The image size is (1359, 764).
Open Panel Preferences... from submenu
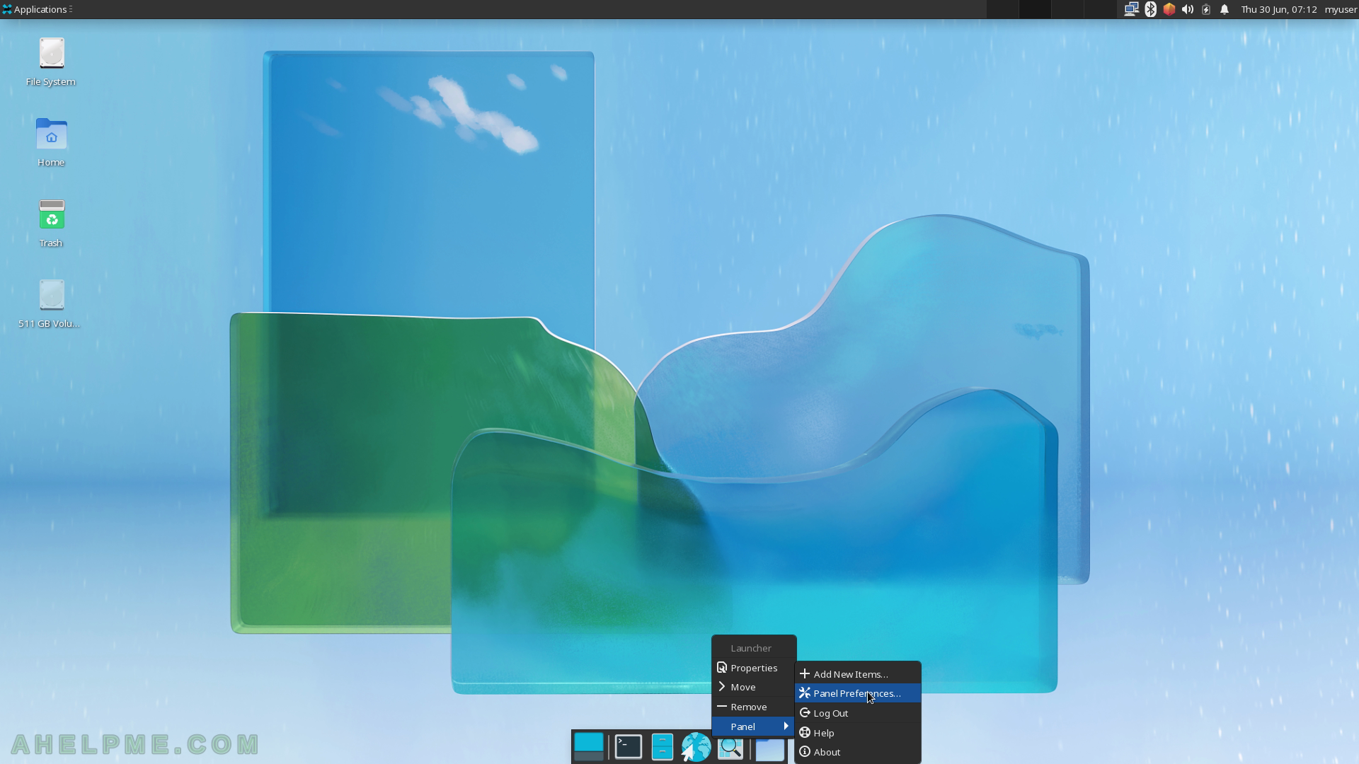(x=858, y=693)
